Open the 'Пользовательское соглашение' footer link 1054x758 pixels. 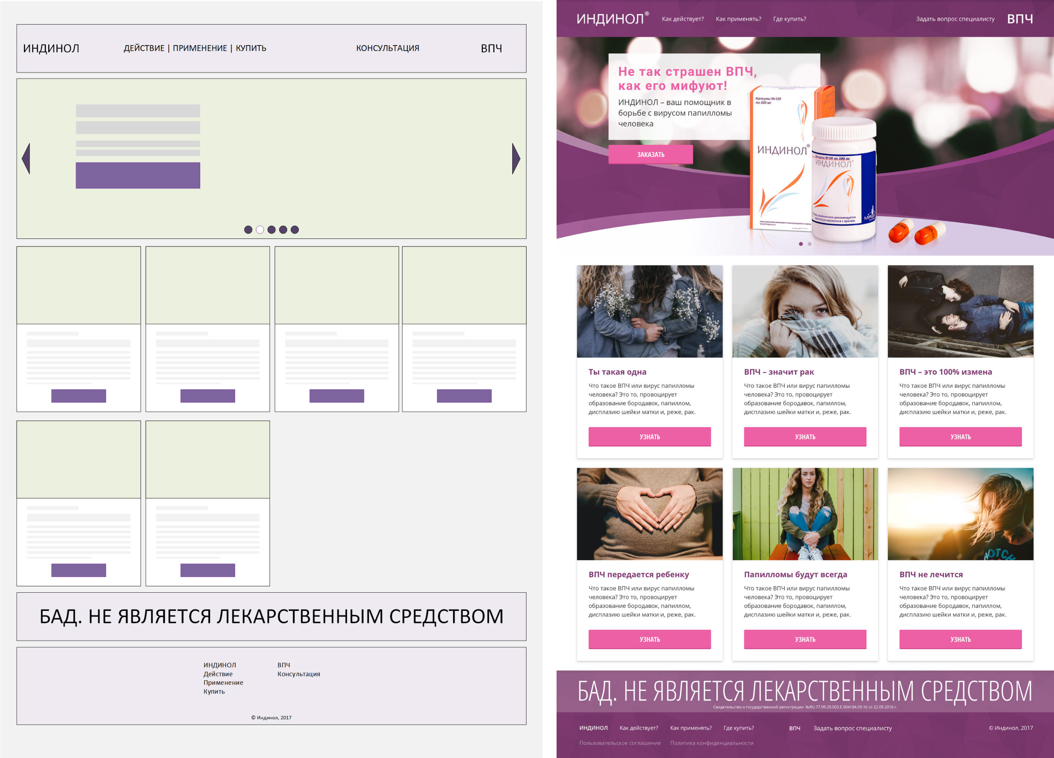(620, 743)
